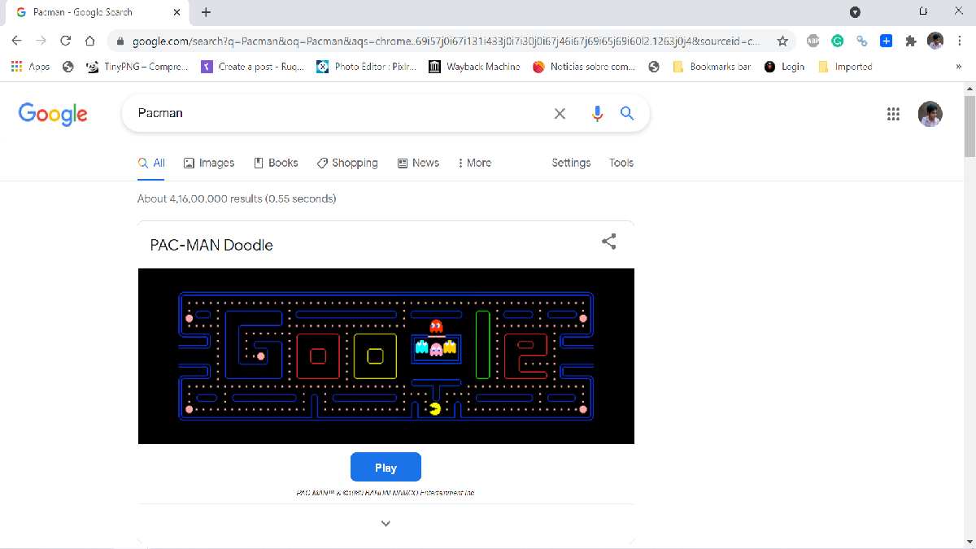Screen dimensions: 976x549
Task: Open Login bookmark
Action: tap(785, 67)
